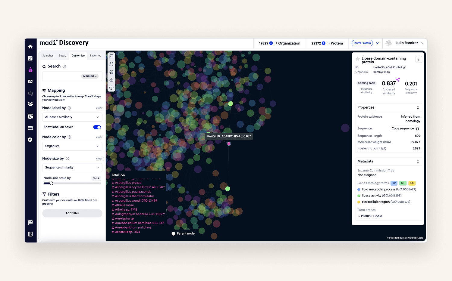The width and height of the screenshot is (452, 281).
Task: Switch to the Searches tab
Action: click(48, 56)
